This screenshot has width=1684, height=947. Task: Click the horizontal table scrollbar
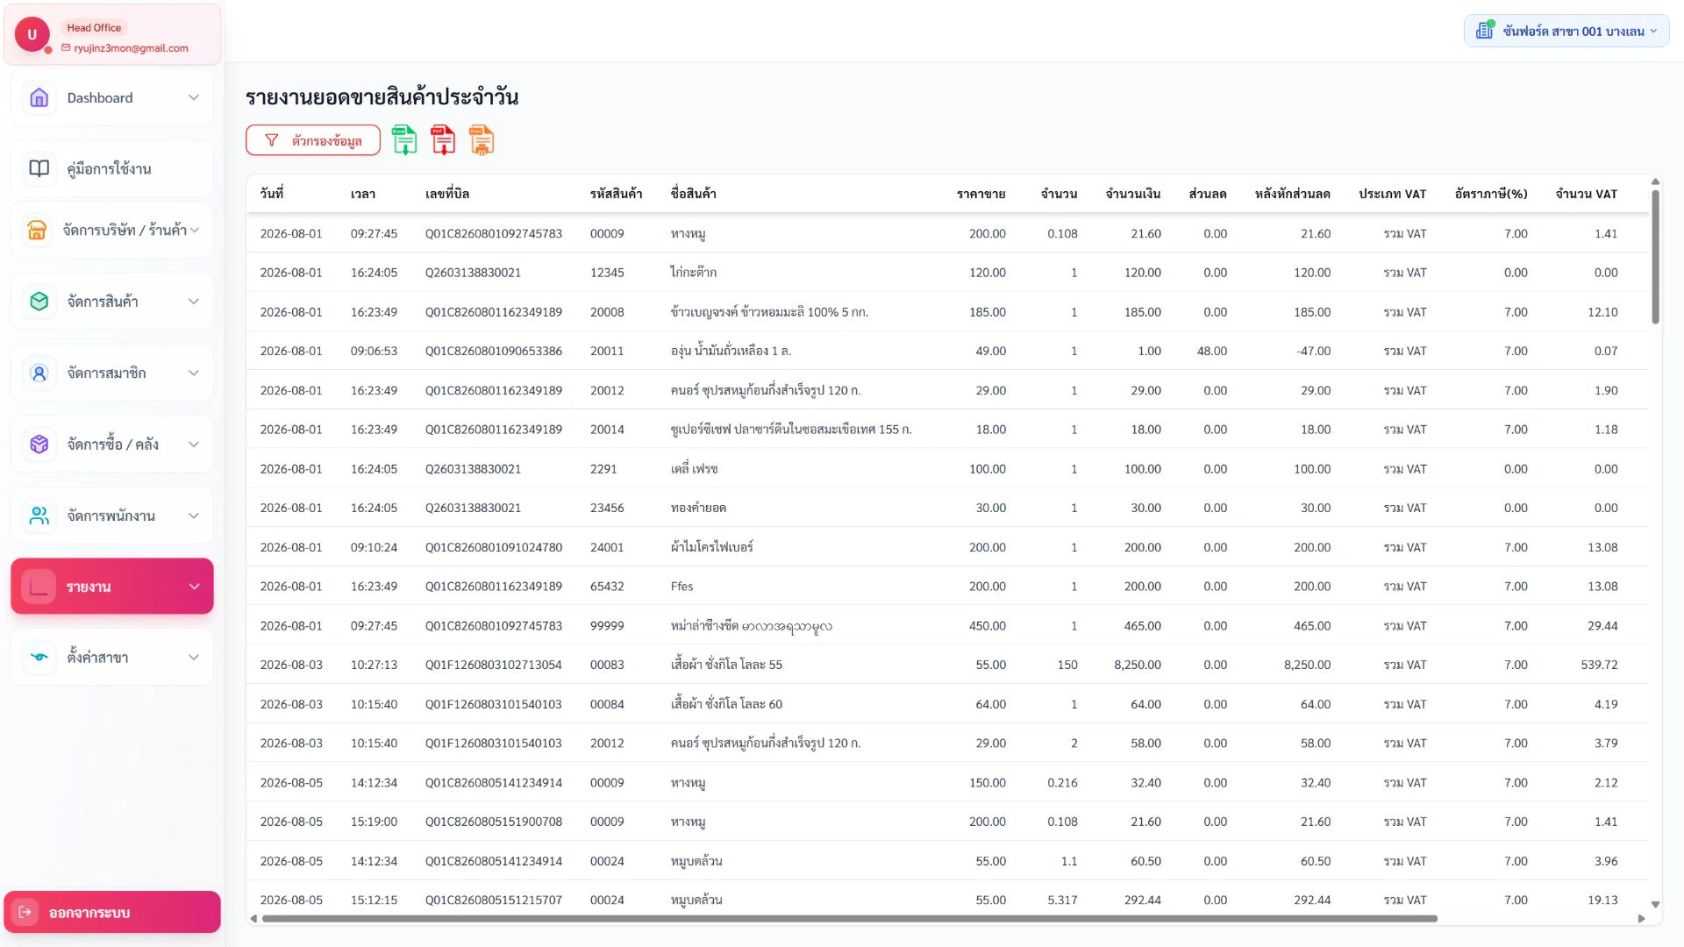tap(849, 919)
